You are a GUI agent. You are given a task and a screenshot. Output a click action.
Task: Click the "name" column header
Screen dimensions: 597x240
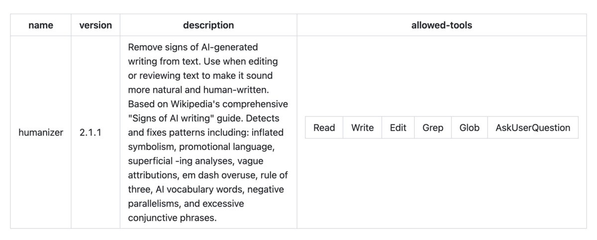[x=41, y=25]
